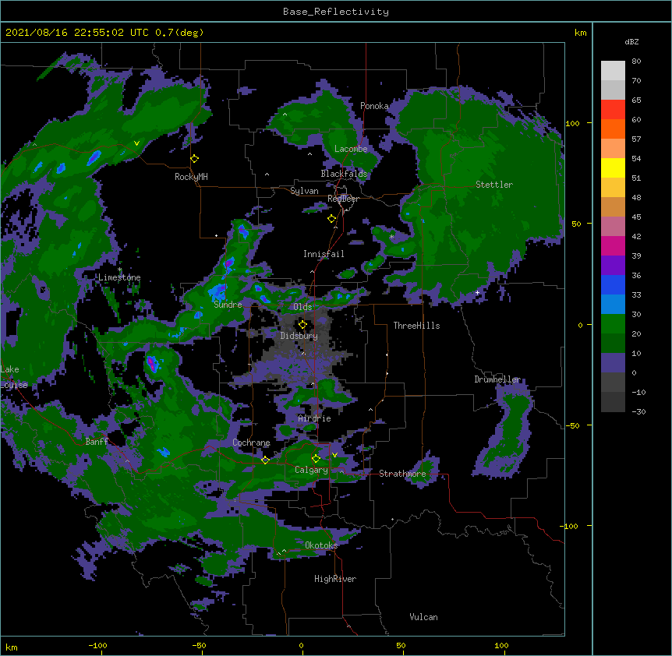Click the slate 10–0 dBZ legend swatch

coord(613,363)
